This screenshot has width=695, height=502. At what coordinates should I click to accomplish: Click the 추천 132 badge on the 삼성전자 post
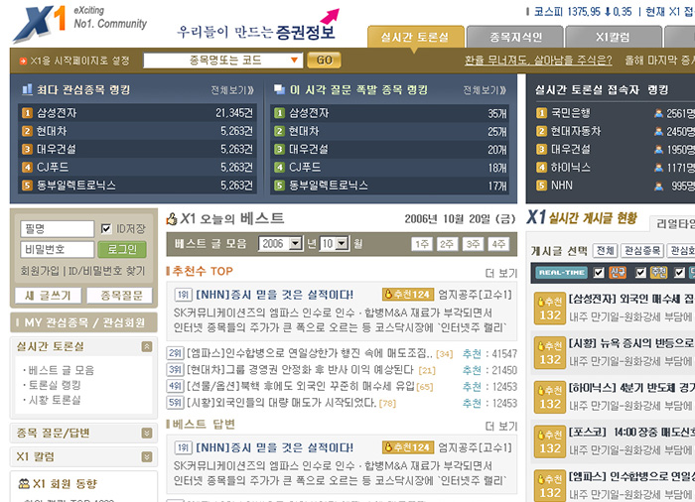(x=550, y=309)
